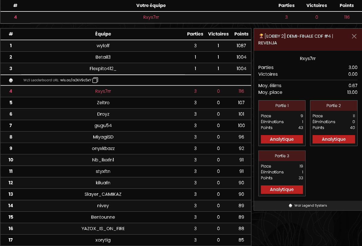Open Analytique for Partie 1
The height and width of the screenshot is (246, 362).
click(282, 139)
